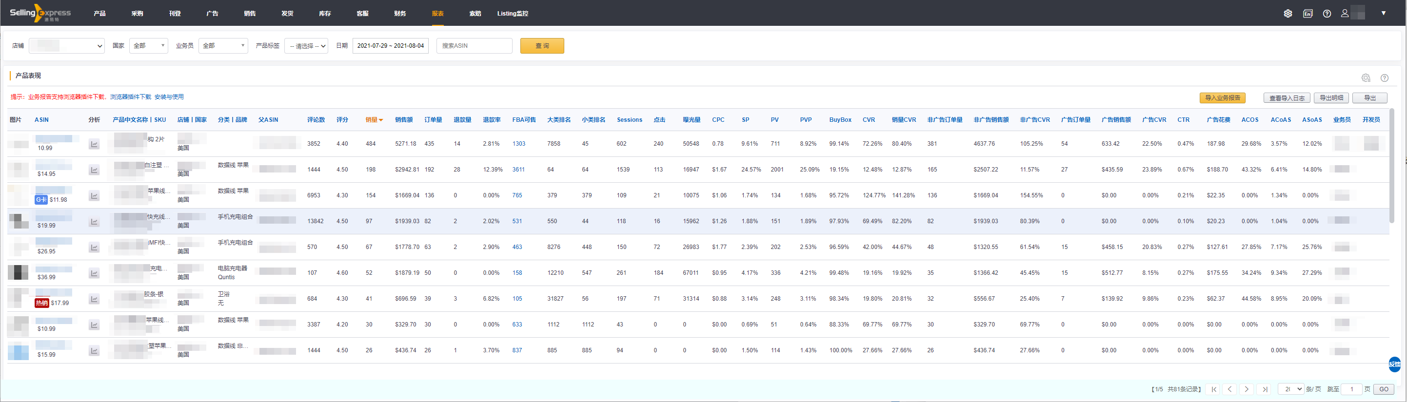Jump to the last page of results
Screen dimensions: 1407x402
tap(1264, 389)
